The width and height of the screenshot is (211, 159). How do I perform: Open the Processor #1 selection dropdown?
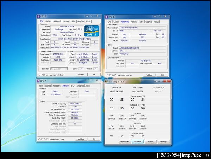click(x=59, y=69)
